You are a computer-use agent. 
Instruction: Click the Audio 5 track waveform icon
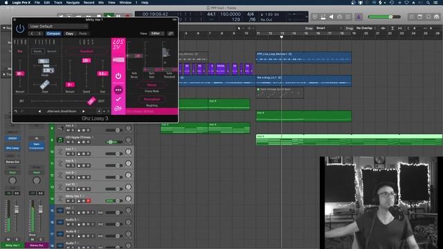click(x=60, y=222)
